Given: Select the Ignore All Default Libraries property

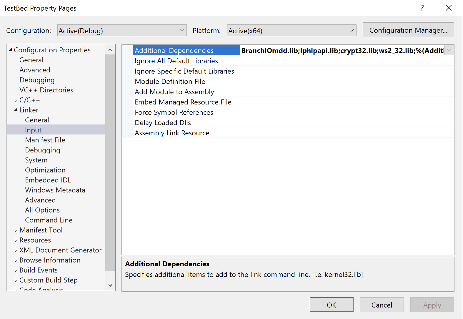Looking at the screenshot, I should click(x=176, y=61).
